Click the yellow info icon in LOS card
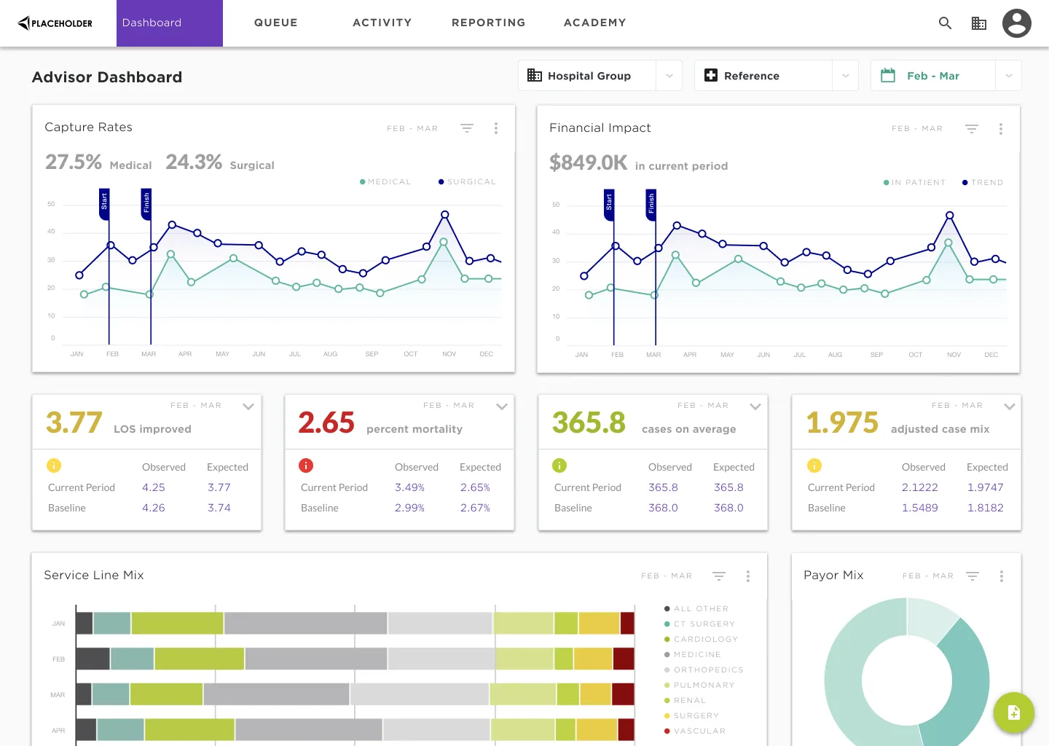This screenshot has height=746, width=1049. 54,466
